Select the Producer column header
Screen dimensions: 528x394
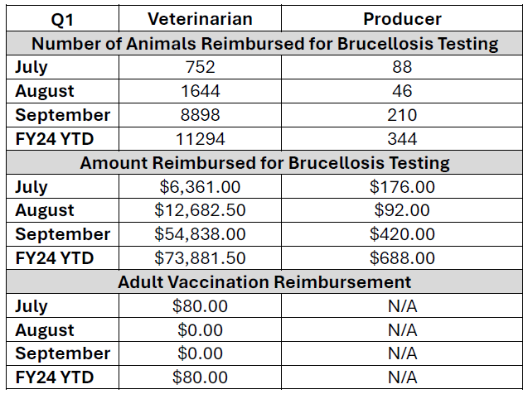(x=402, y=19)
